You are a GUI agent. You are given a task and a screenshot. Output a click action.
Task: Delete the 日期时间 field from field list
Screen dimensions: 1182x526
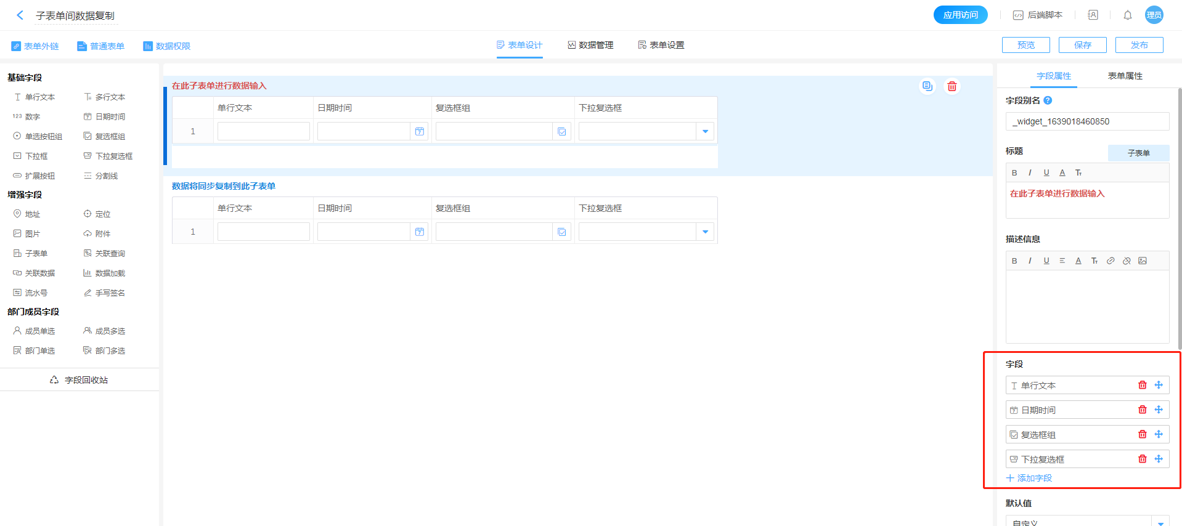[x=1142, y=410]
